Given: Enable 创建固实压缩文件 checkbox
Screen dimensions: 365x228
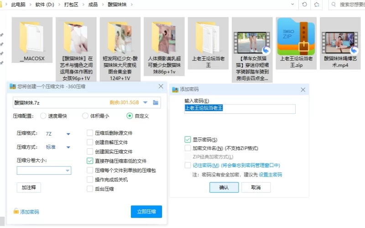Looking at the screenshot, I should click(90, 152).
